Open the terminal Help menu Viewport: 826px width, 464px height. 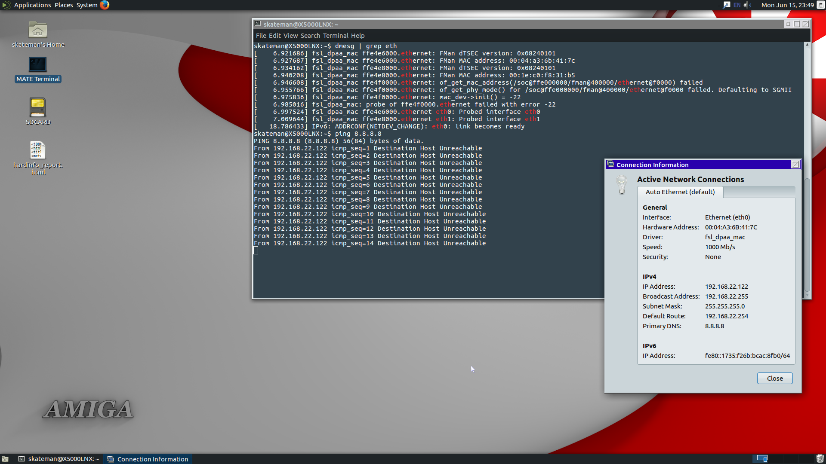[x=358, y=36]
